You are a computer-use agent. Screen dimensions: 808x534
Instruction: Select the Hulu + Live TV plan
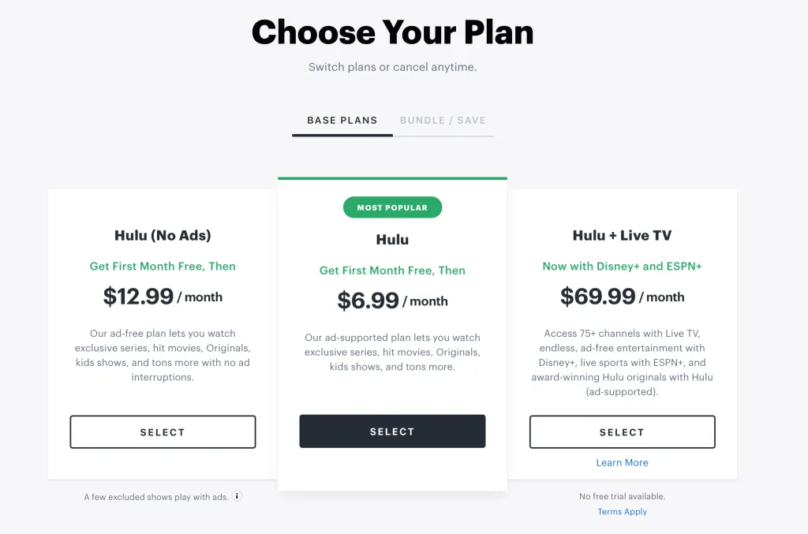tap(622, 431)
